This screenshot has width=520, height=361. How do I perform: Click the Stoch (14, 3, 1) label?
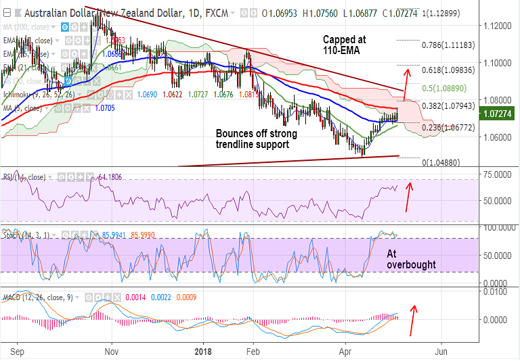[x=26, y=235]
